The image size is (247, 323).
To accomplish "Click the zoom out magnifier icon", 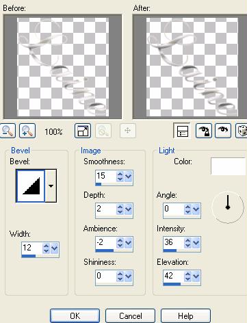I will [8, 131].
